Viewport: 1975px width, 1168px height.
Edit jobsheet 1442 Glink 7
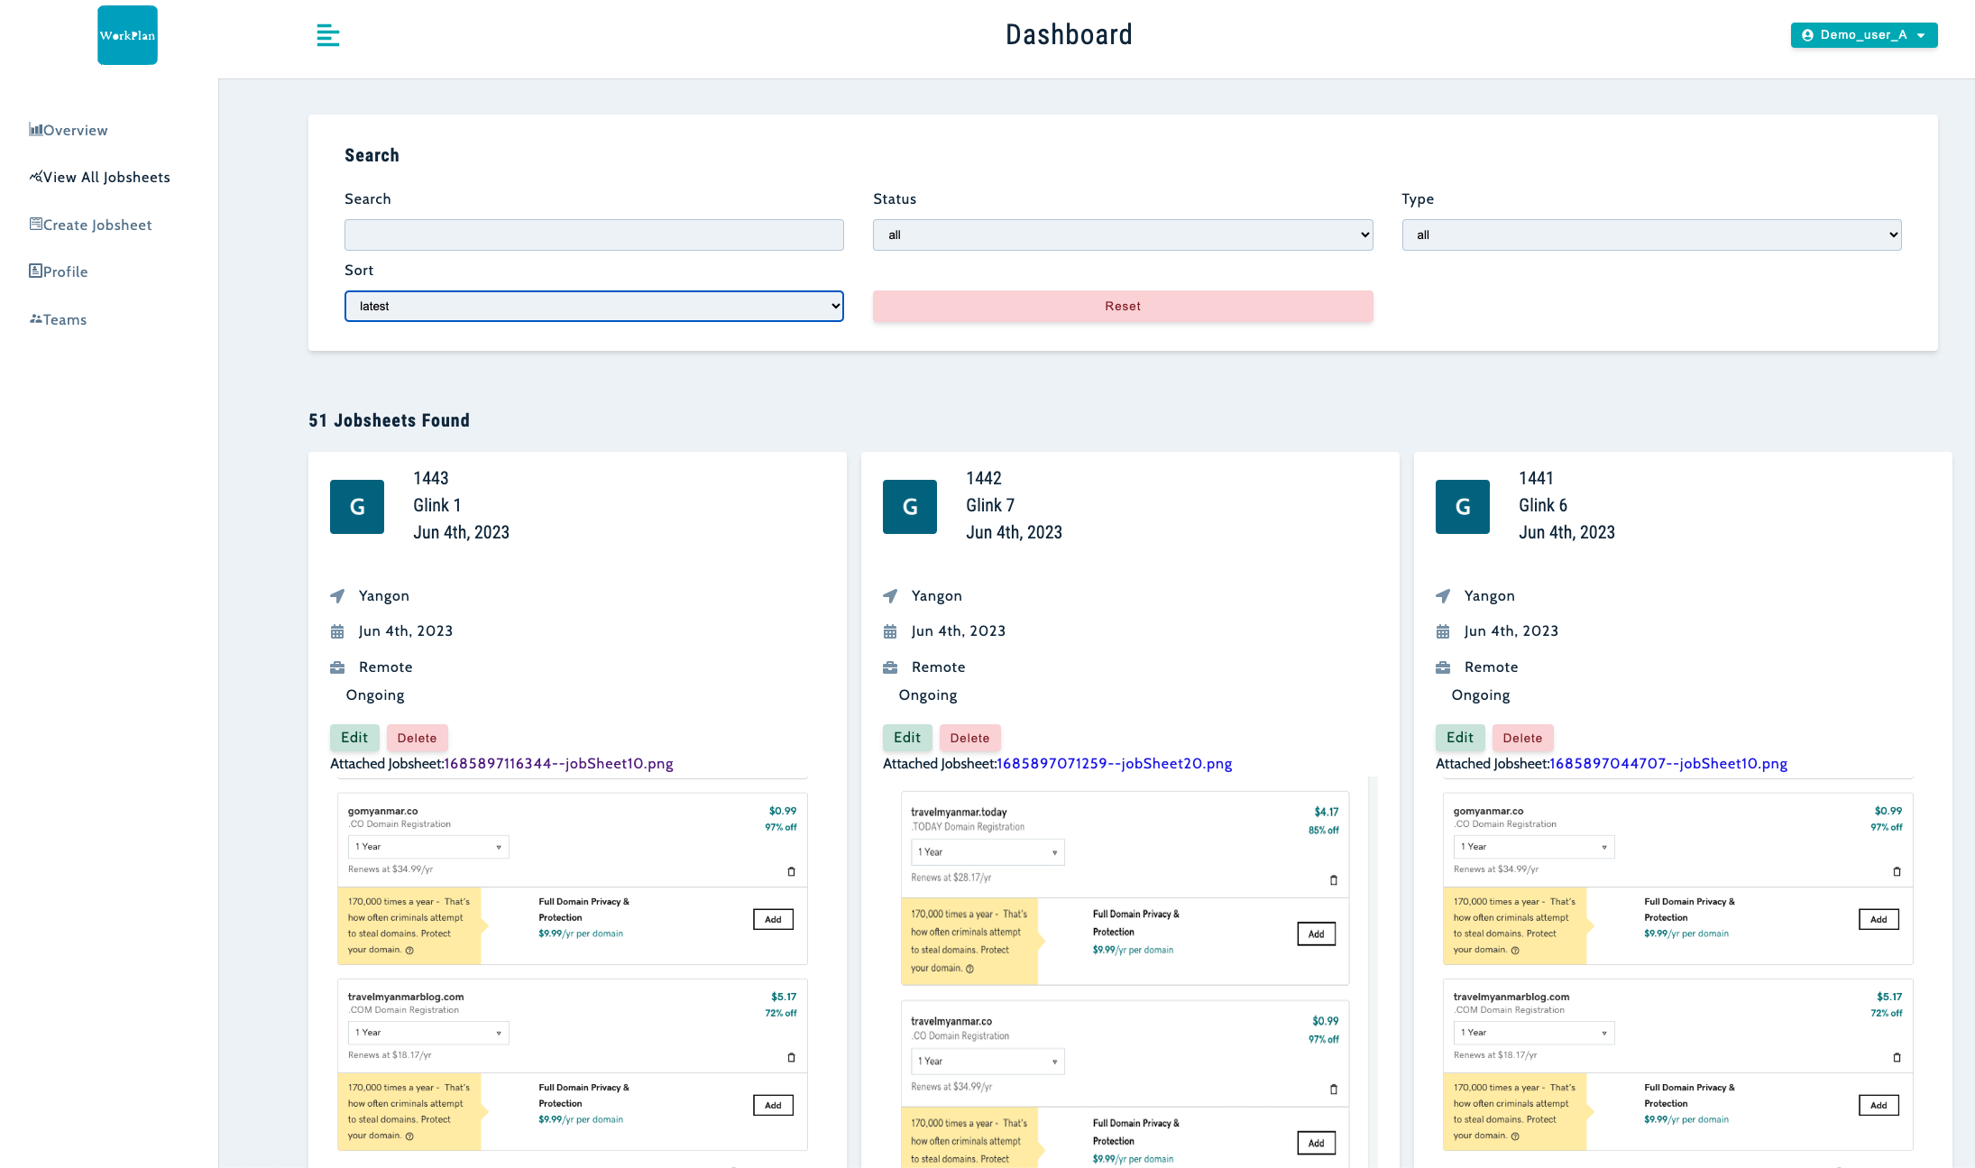click(x=907, y=738)
